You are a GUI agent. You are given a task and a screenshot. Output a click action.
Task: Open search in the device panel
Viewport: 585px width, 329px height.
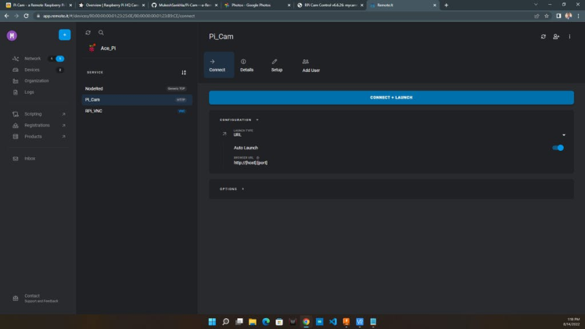(x=101, y=33)
